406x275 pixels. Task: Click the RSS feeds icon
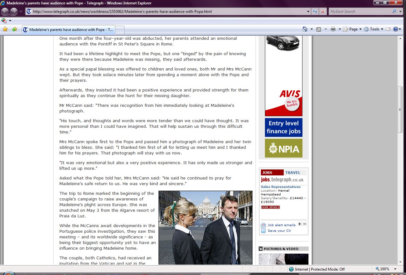click(319, 29)
